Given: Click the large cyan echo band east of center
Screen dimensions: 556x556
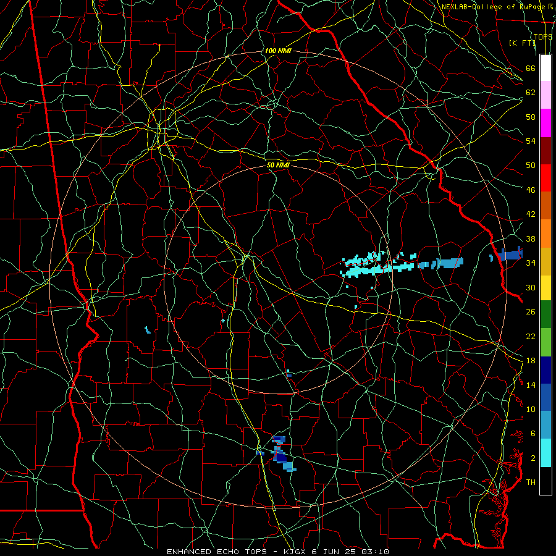Looking at the screenshot, I should click(378, 264).
